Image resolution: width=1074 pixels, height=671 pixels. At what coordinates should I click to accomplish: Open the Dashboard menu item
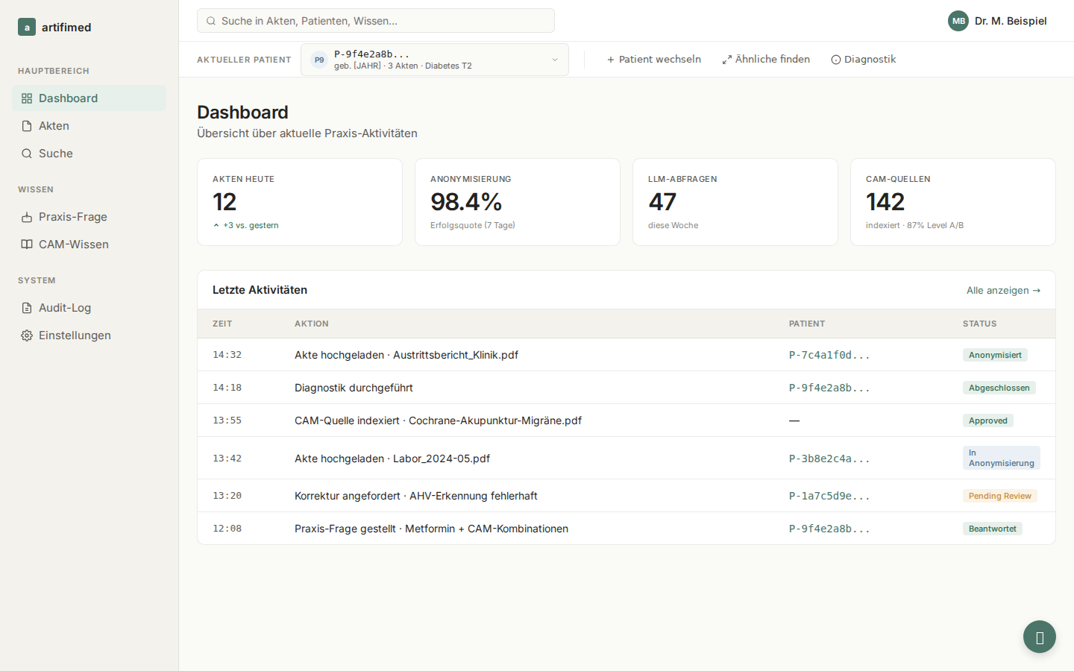point(89,98)
